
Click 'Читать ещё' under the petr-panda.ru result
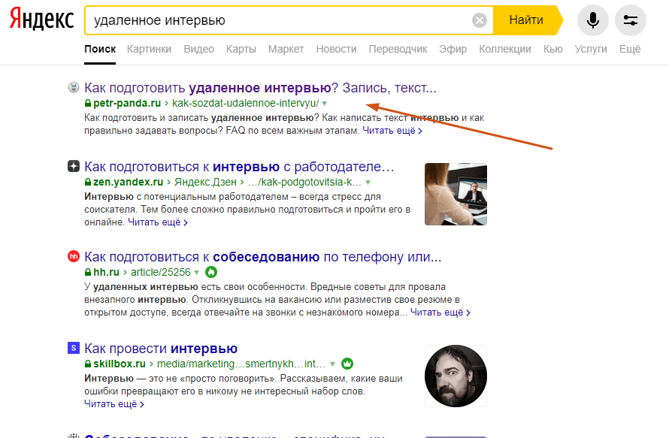[392, 131]
